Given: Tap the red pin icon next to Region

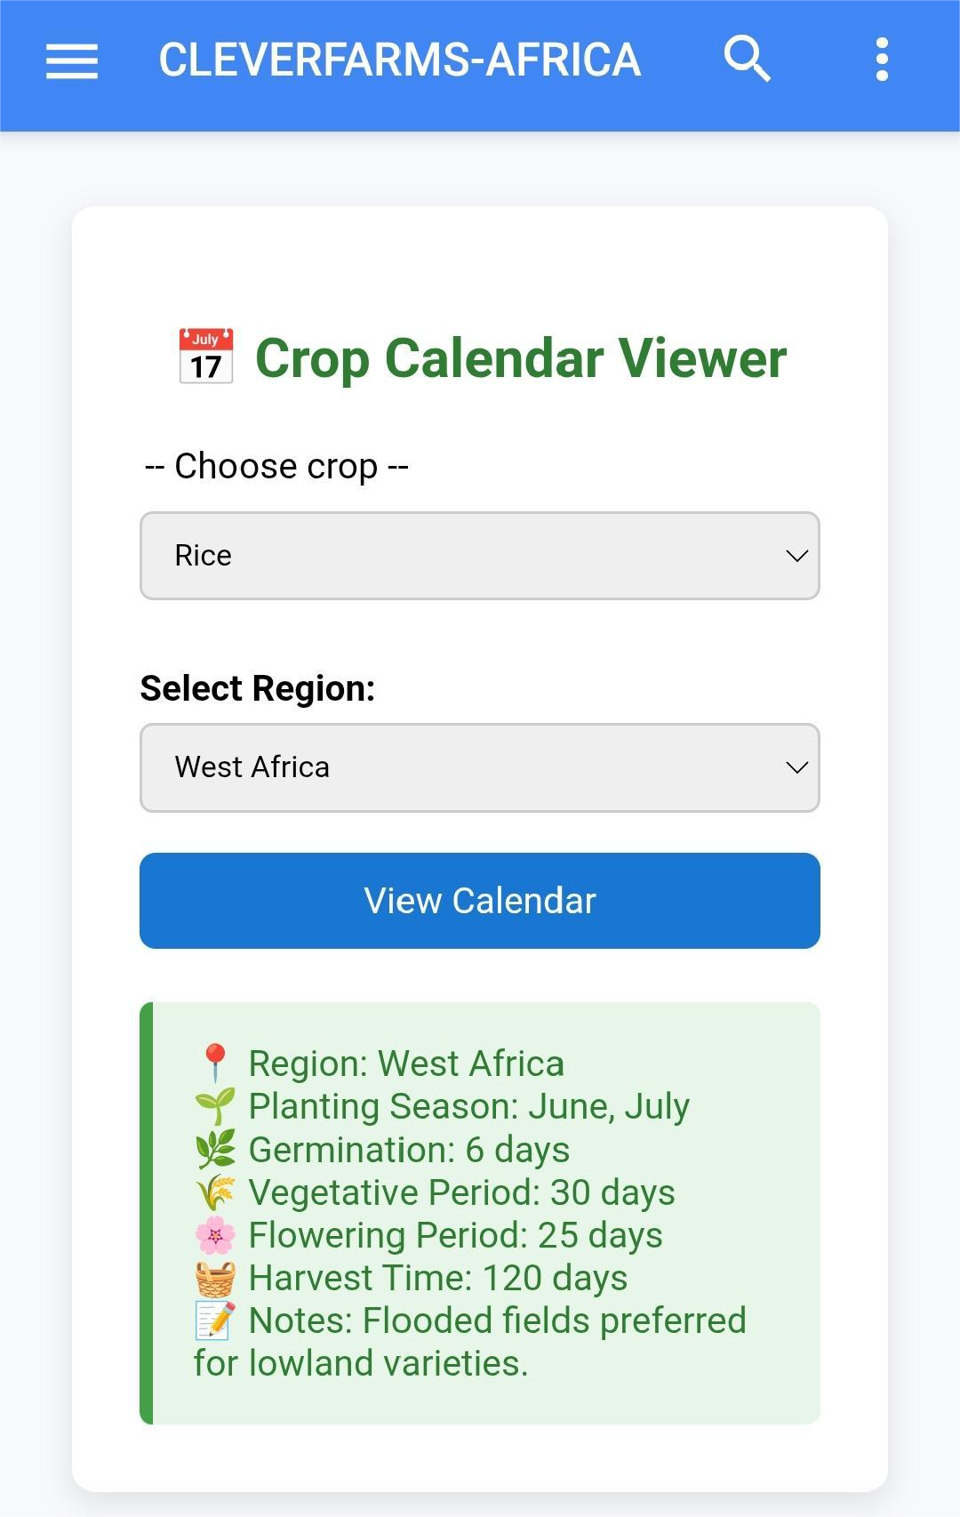Looking at the screenshot, I should point(213,1063).
